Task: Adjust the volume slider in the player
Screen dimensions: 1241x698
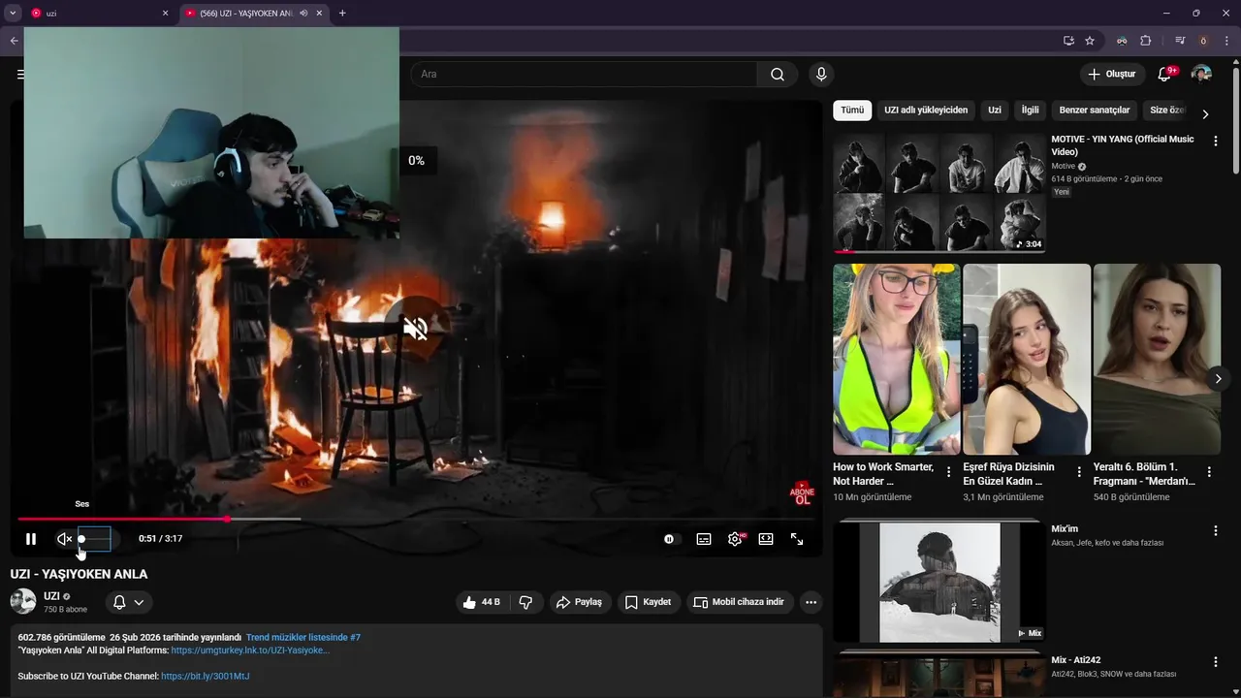Action: tap(95, 539)
